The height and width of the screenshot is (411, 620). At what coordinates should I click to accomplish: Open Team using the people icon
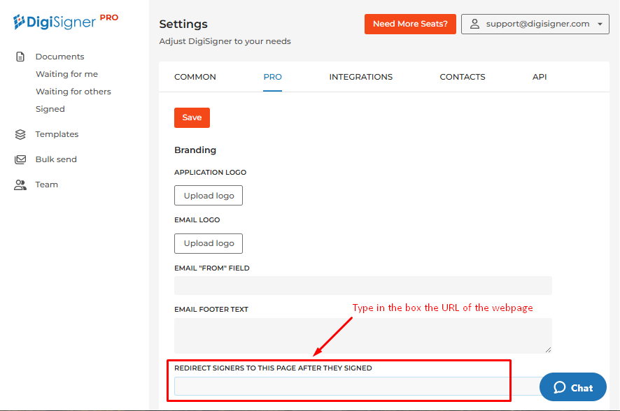[20, 185]
